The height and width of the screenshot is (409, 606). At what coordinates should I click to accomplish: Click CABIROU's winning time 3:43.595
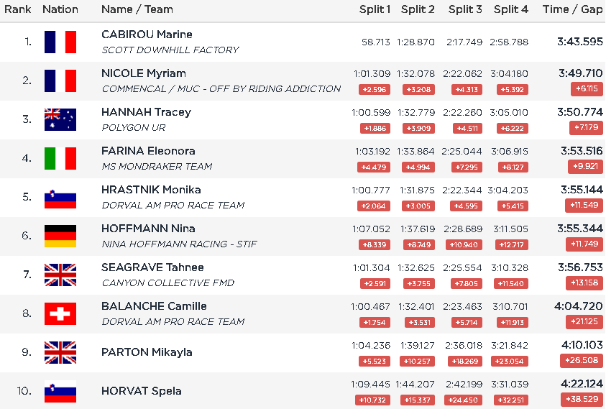[x=579, y=42]
